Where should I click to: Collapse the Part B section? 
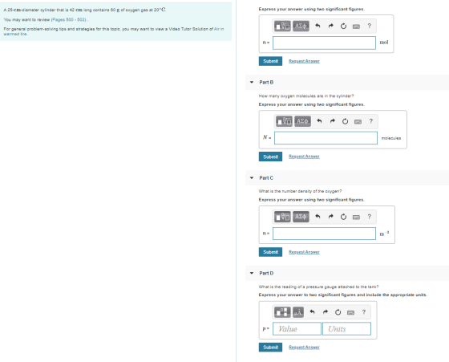(x=252, y=82)
